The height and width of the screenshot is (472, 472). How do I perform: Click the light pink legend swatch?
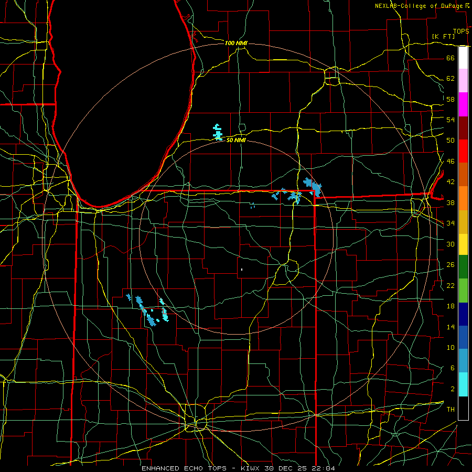click(x=463, y=81)
